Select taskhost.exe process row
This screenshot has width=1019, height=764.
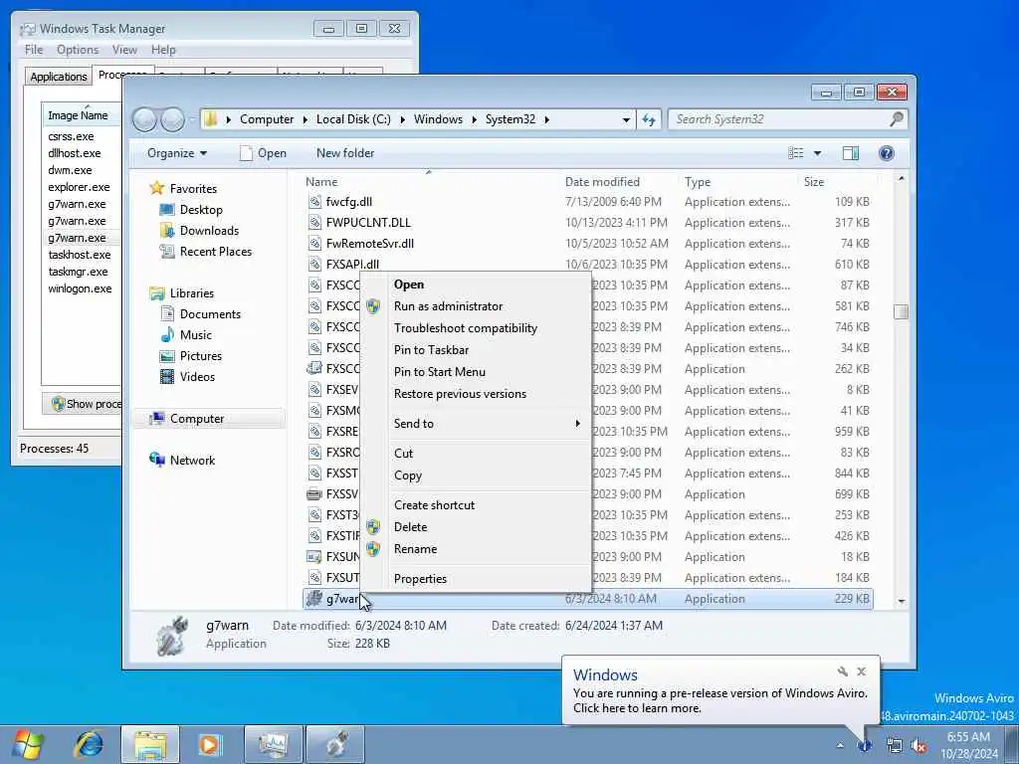(x=80, y=255)
